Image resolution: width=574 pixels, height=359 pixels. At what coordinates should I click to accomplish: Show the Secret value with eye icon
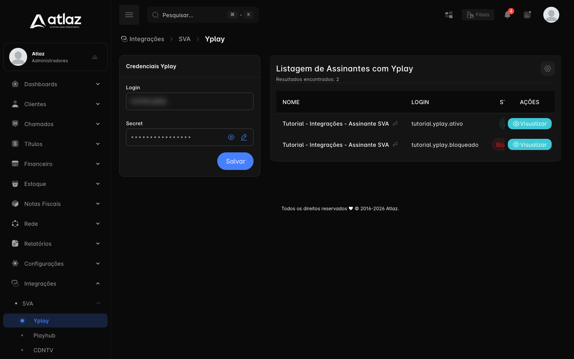[x=231, y=137]
